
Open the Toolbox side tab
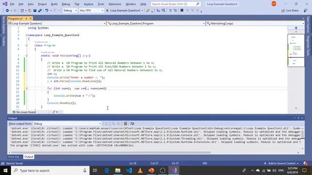pos(3,41)
